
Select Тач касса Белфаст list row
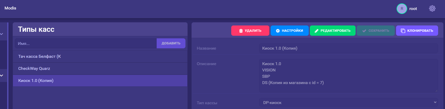(100, 56)
